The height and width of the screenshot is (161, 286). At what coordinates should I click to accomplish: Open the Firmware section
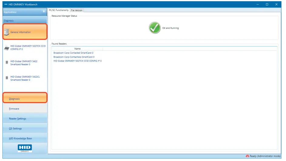pos(25,109)
